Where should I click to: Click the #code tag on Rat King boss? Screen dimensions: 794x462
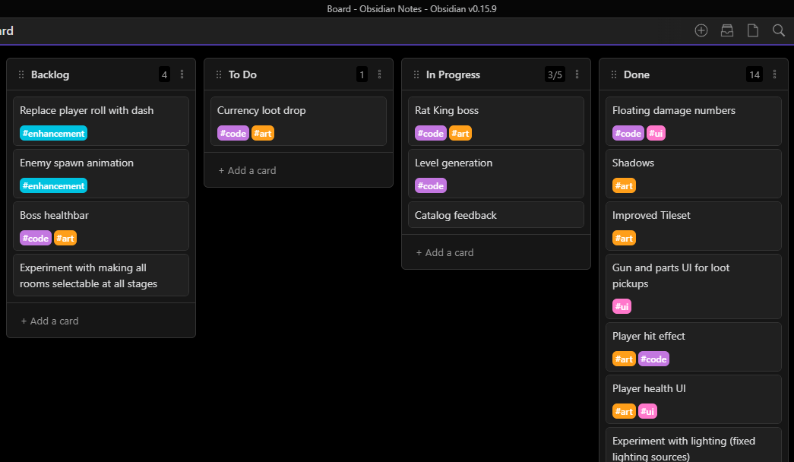point(431,133)
